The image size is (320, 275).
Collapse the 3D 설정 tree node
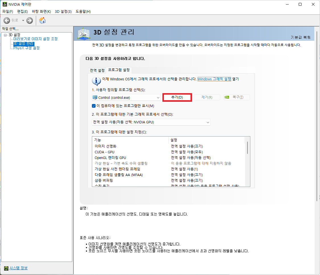(x=5, y=35)
